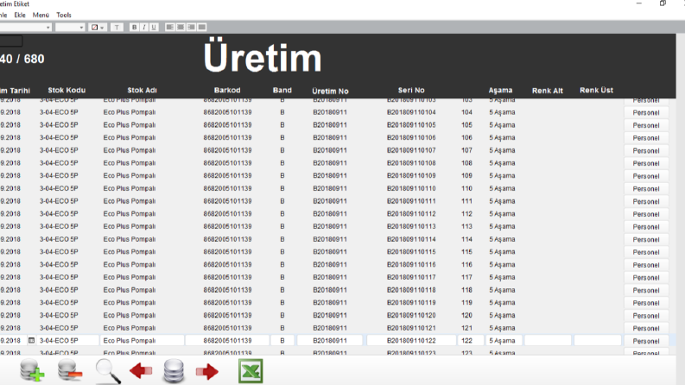Click Personel button for row 104
Screen dimensions: 685x385
[x=646, y=112]
